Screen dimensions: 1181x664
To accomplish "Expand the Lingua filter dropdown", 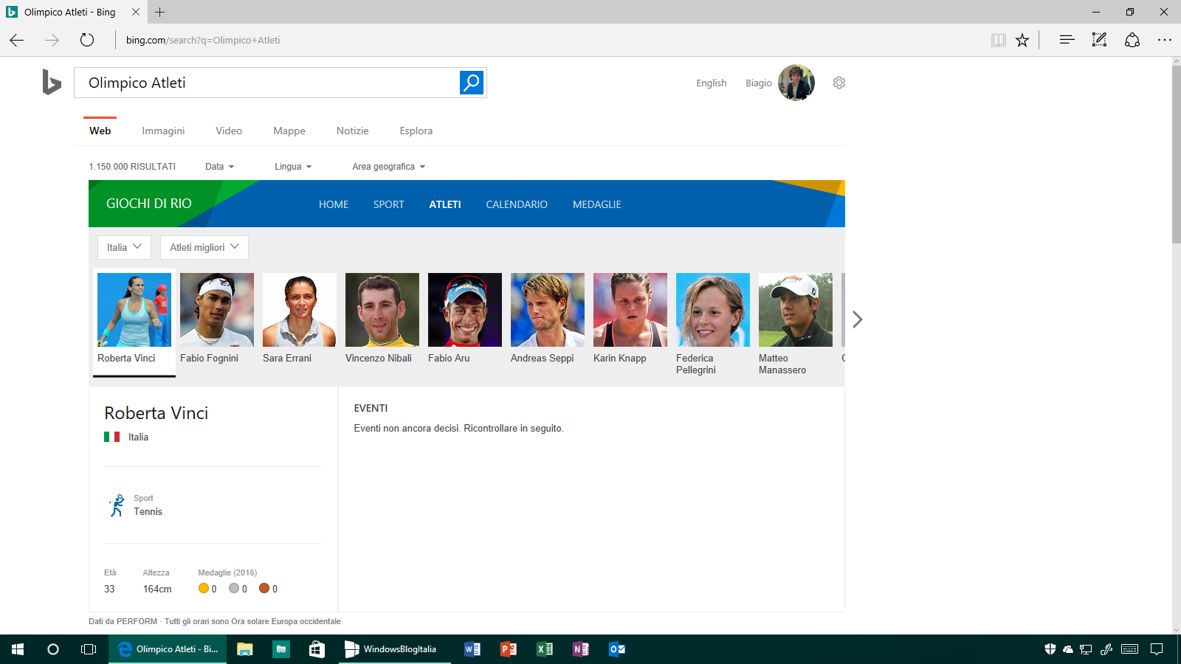I will [x=293, y=167].
